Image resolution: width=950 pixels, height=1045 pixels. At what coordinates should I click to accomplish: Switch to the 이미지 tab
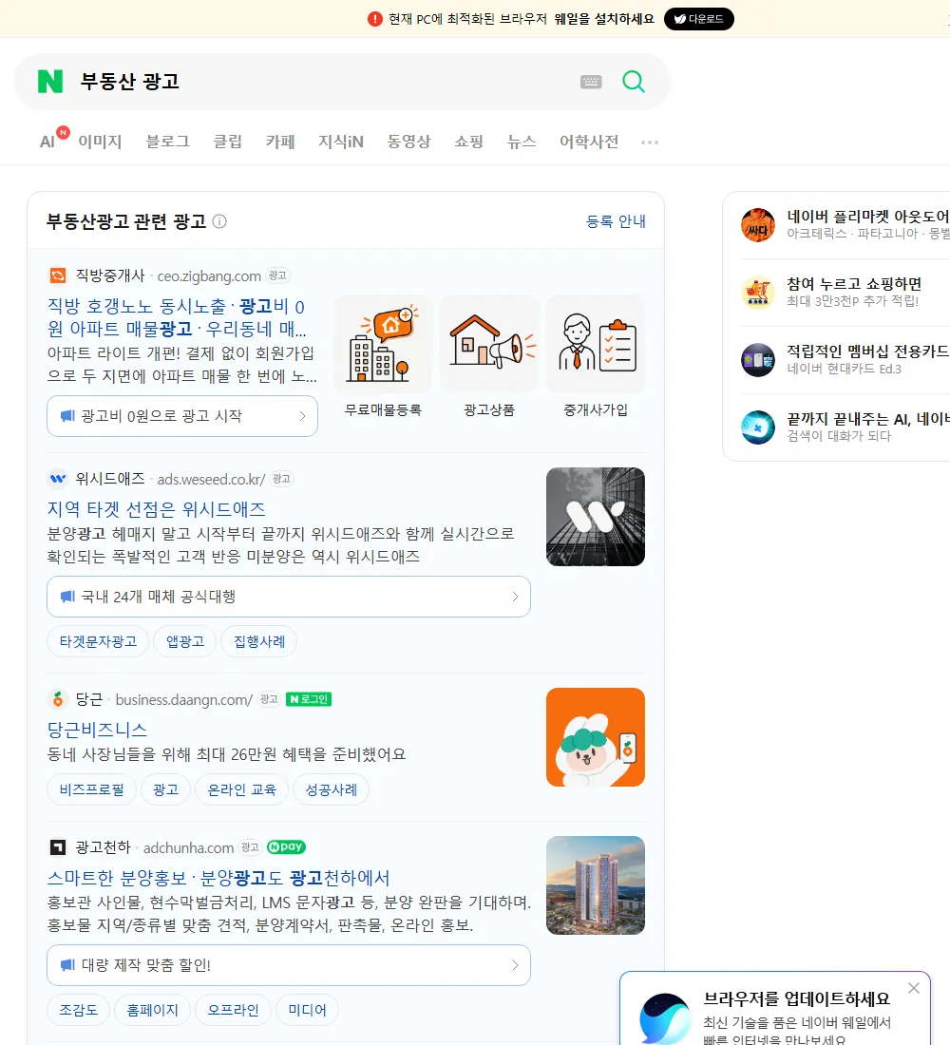100,142
